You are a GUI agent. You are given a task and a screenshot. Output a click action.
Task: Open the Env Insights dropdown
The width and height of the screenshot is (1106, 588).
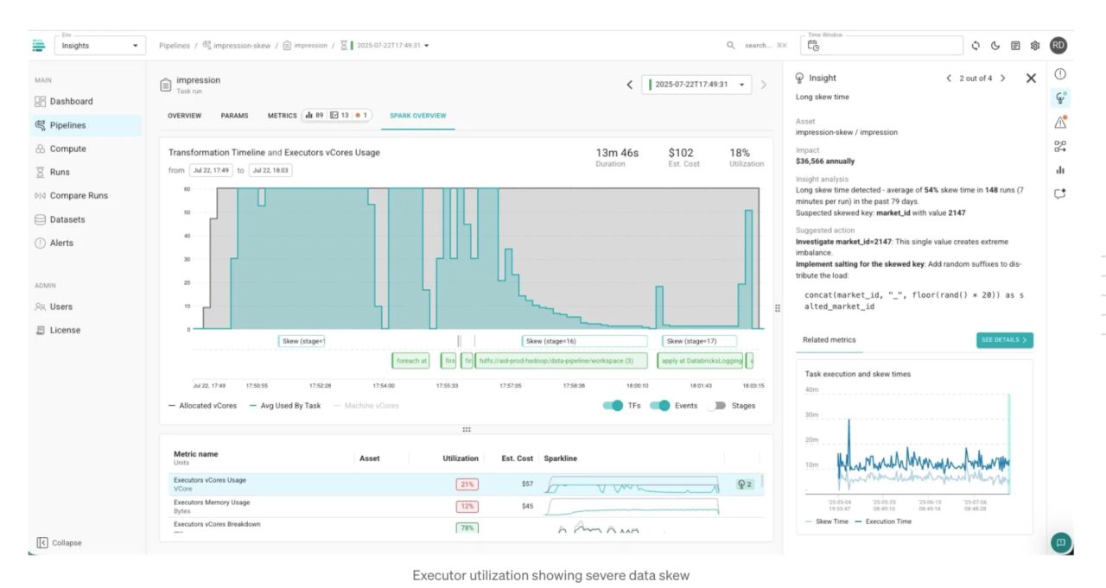click(100, 46)
